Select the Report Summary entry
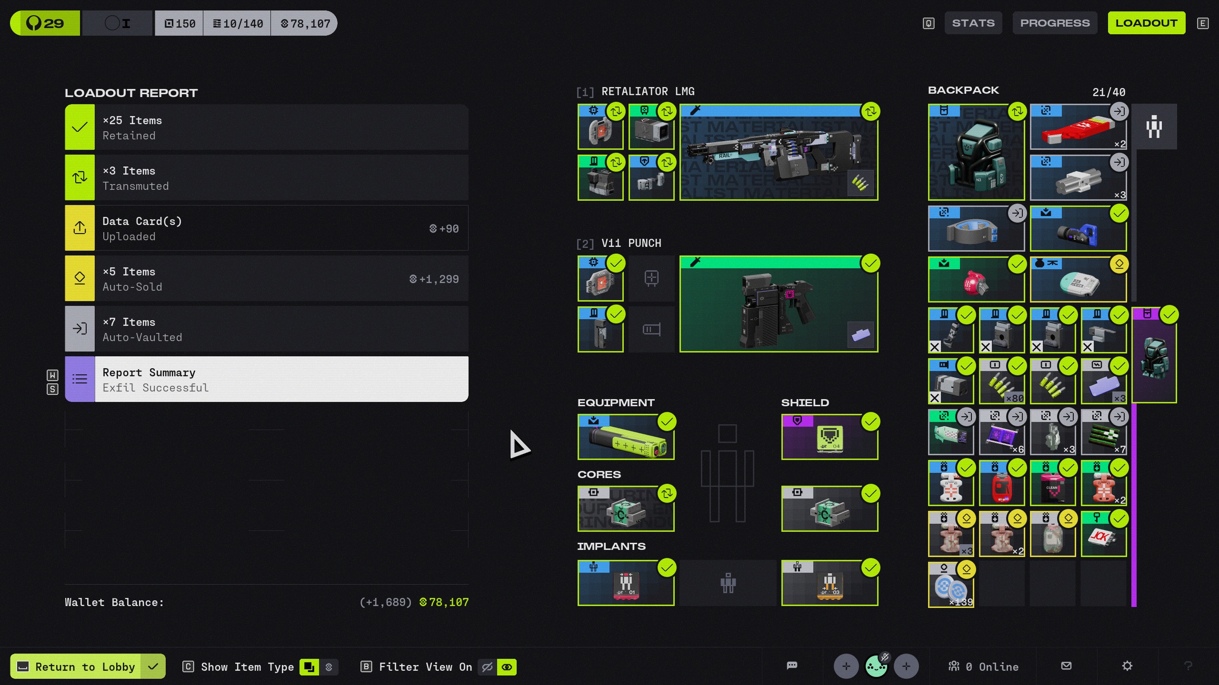 click(267, 380)
